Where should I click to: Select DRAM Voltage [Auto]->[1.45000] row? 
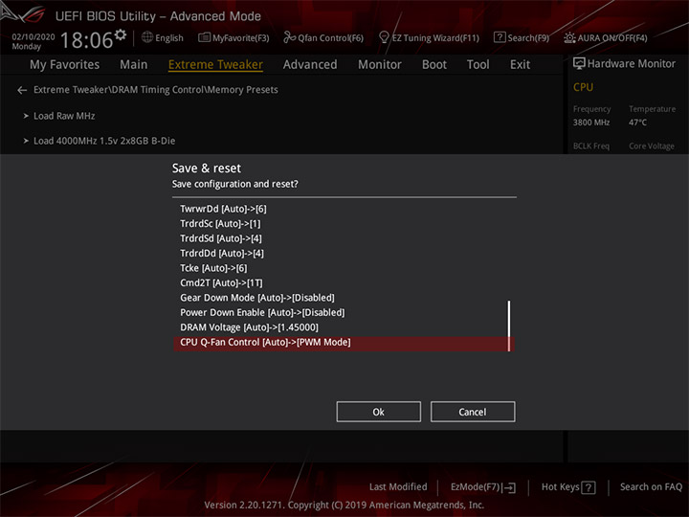click(x=344, y=327)
